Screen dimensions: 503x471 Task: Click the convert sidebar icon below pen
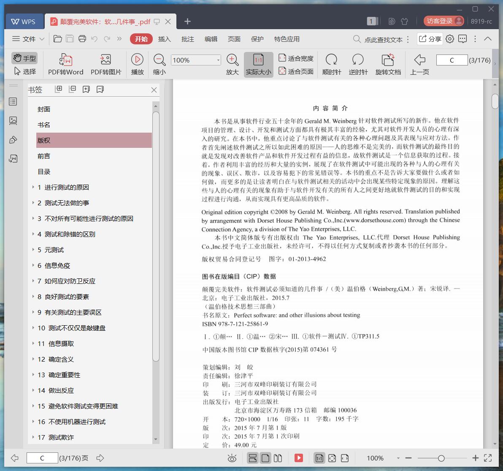(13, 158)
